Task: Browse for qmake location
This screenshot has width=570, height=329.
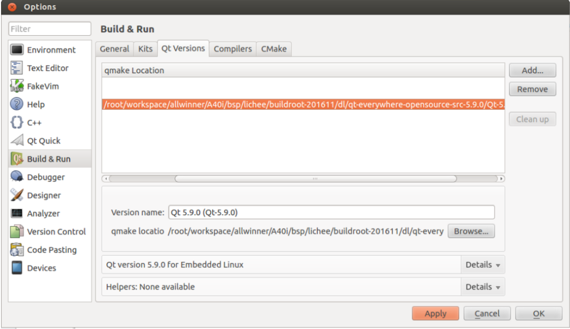Action: [x=471, y=231]
